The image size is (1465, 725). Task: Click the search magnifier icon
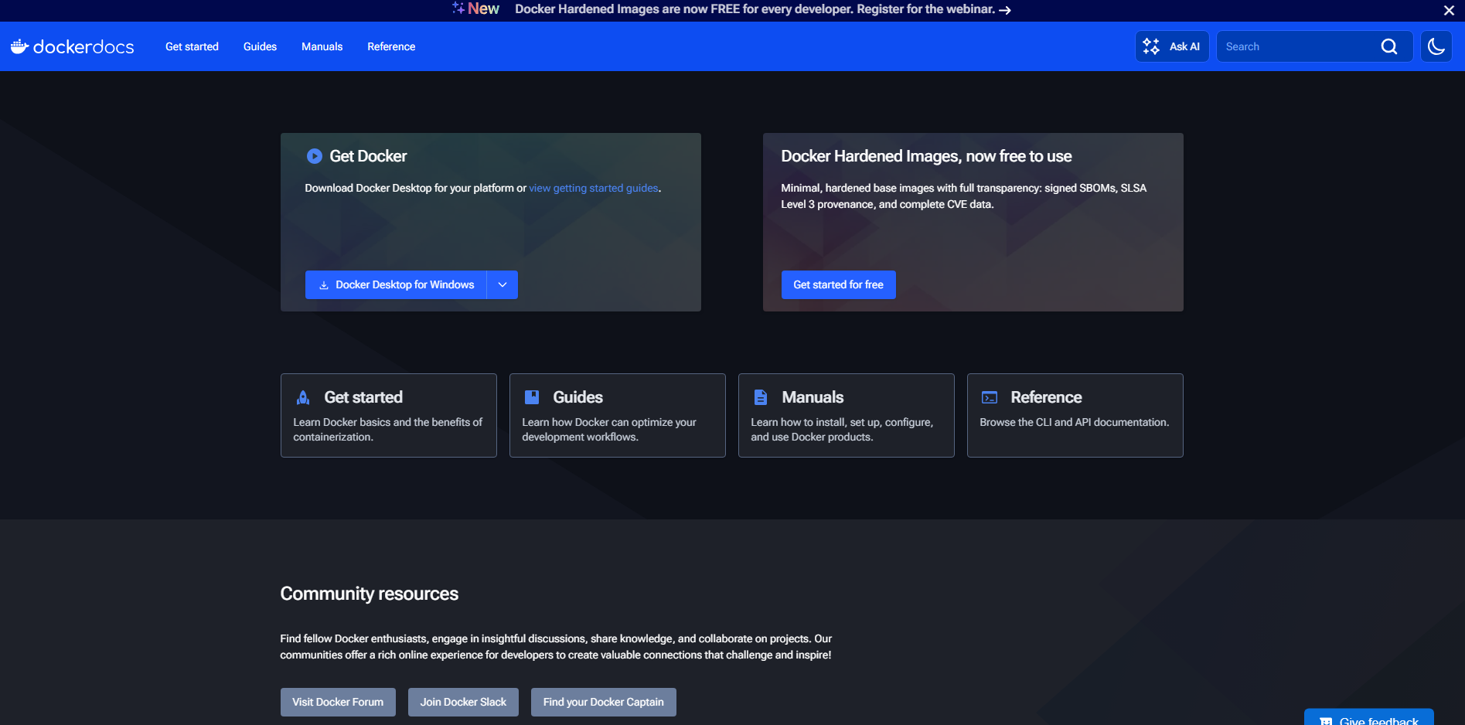click(1389, 46)
